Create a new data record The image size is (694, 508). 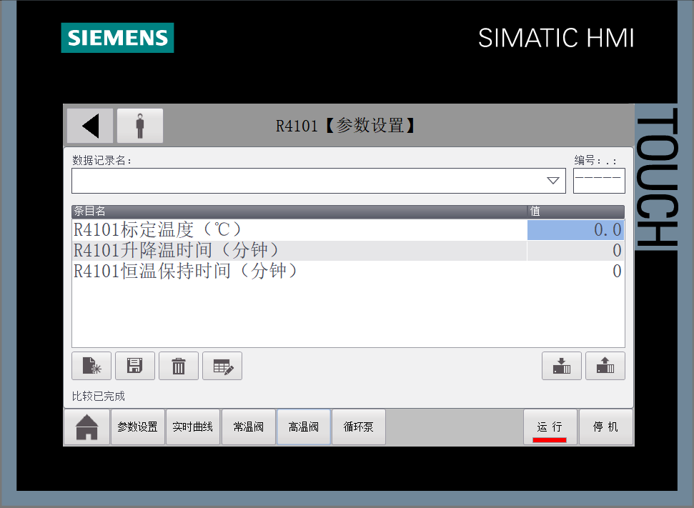(x=91, y=366)
